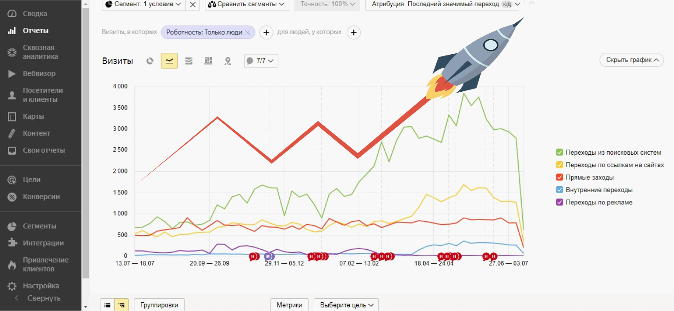
Task: Open the 'Сегмент: 1 условие' dropdown
Action: (x=143, y=4)
